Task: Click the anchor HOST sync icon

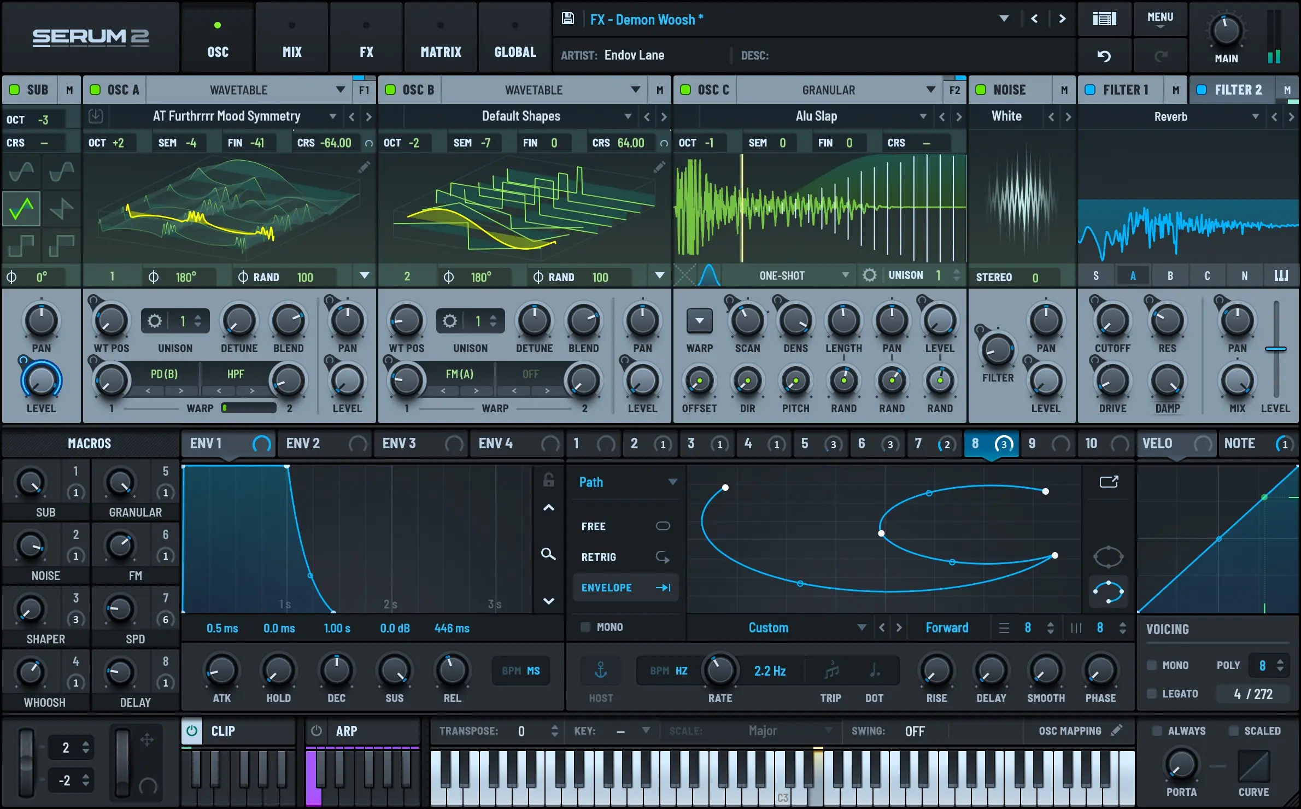Action: tap(600, 670)
